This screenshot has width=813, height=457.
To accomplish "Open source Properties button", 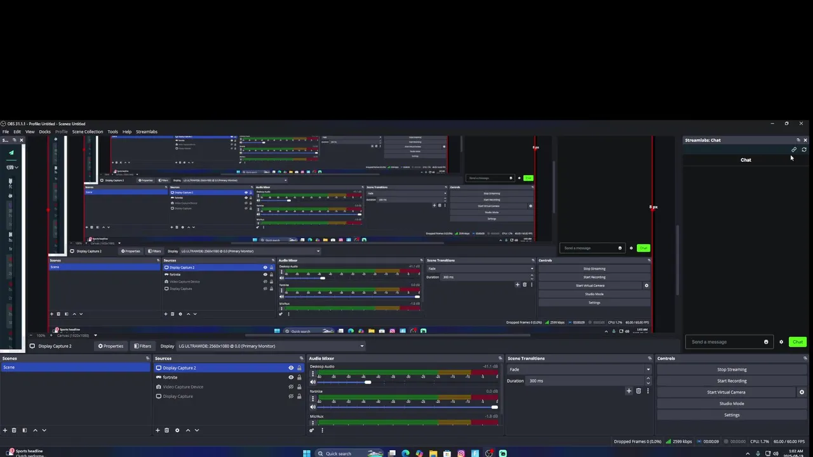I will tap(111, 346).
